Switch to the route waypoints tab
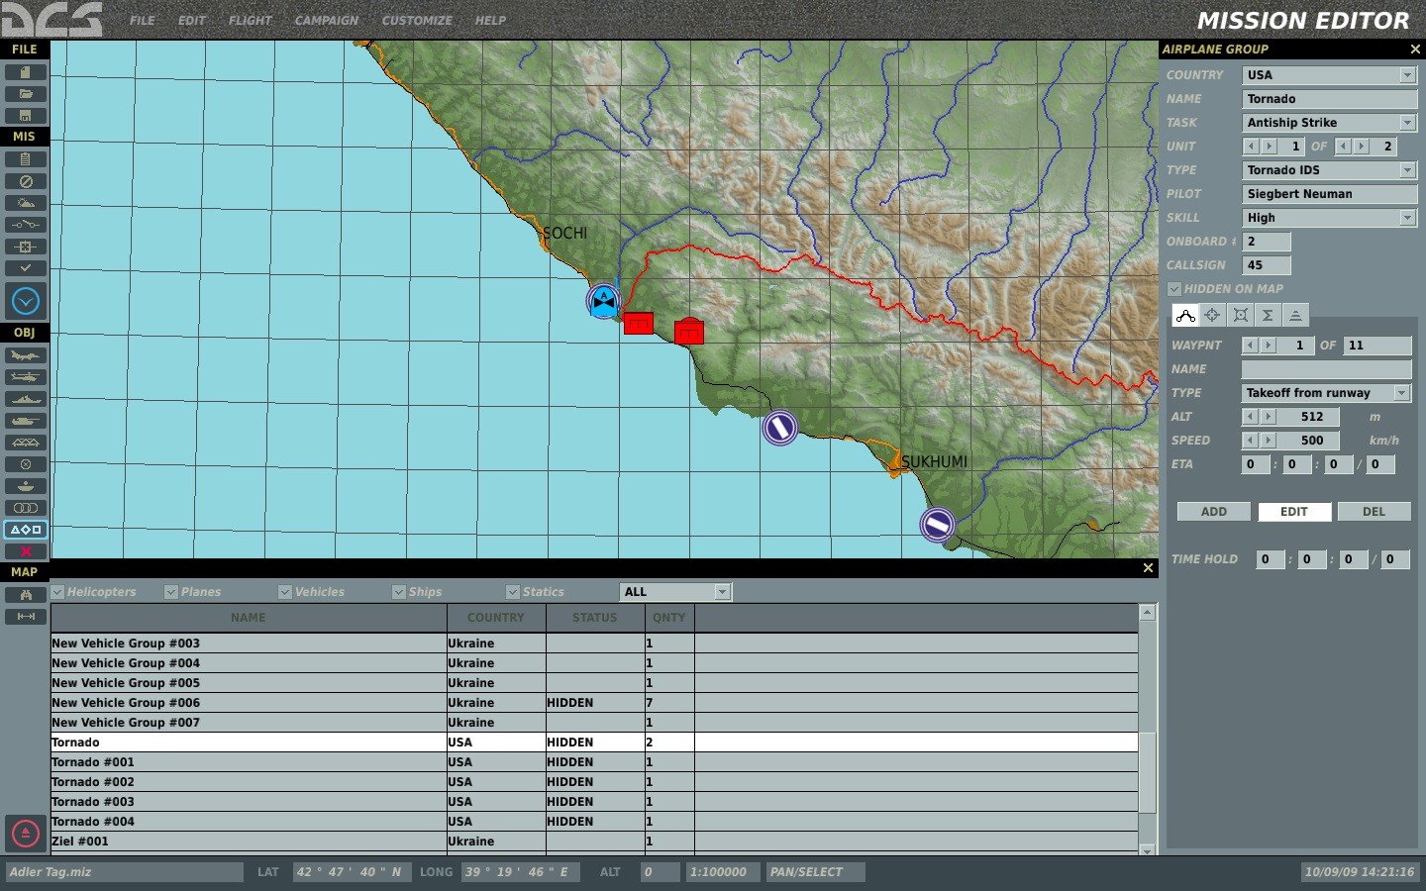Screen dimensions: 1426x891 [x=1185, y=315]
